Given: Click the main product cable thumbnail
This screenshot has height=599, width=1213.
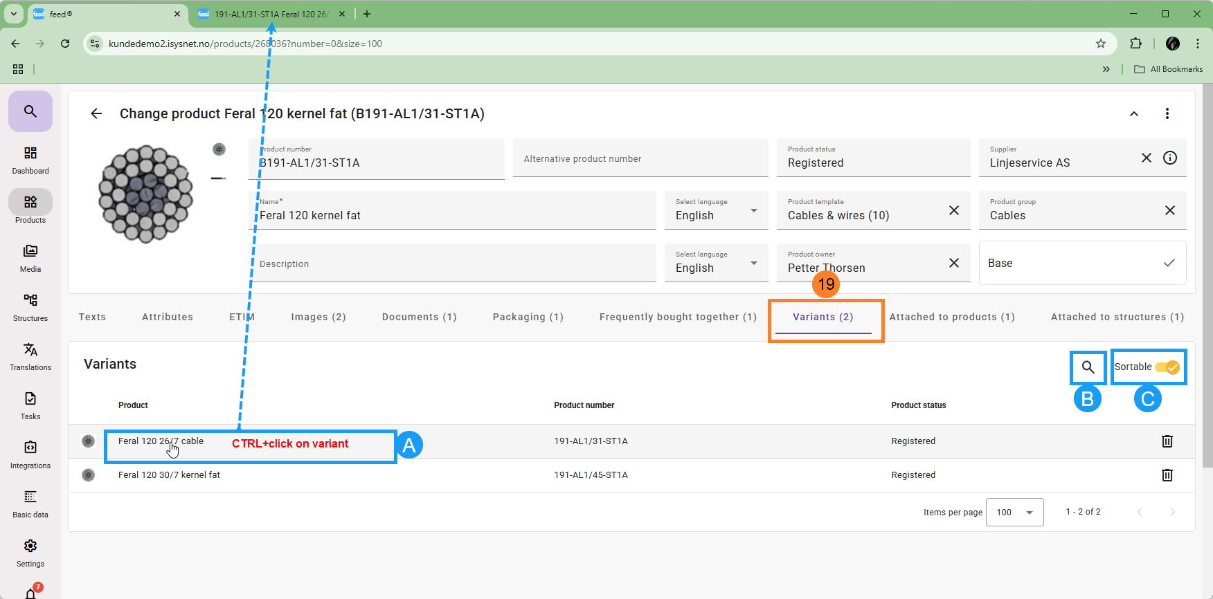Looking at the screenshot, I should point(145,194).
